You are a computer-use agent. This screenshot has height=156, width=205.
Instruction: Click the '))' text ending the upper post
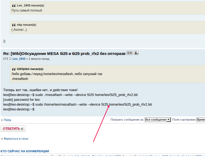(4, 41)
